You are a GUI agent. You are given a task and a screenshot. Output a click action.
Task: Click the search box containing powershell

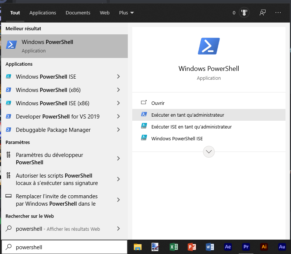[64, 247]
